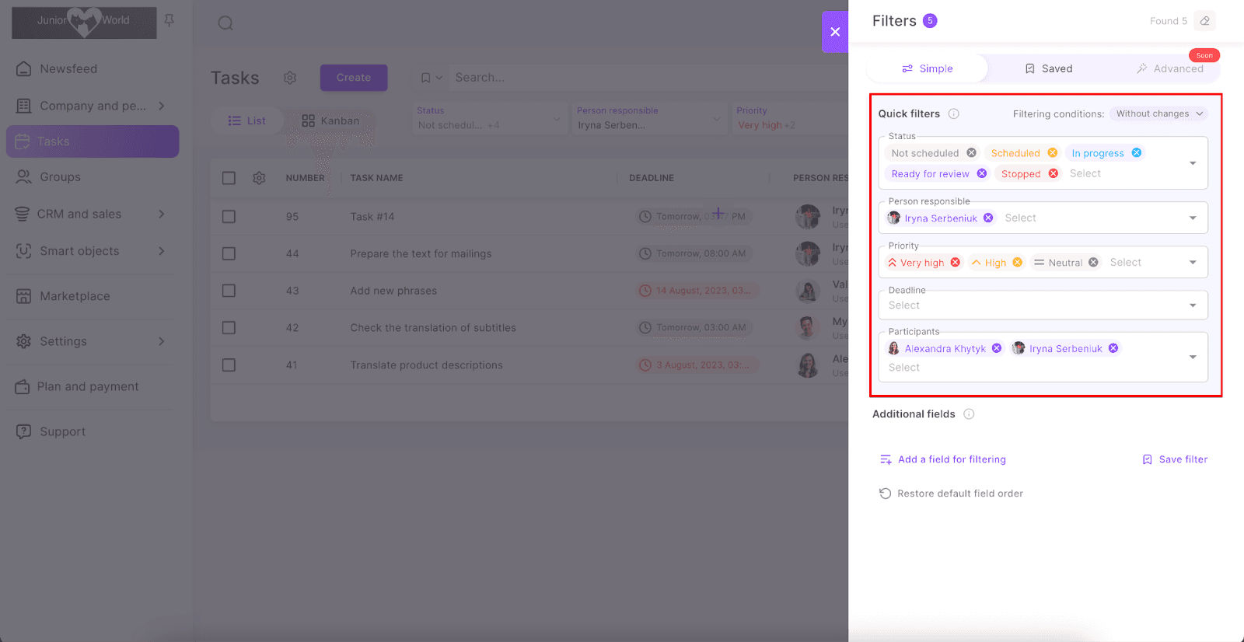Switch to the Saved filters tab

pyautogui.click(x=1048, y=68)
